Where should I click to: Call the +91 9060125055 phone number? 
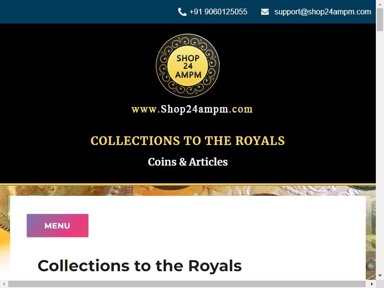(218, 12)
